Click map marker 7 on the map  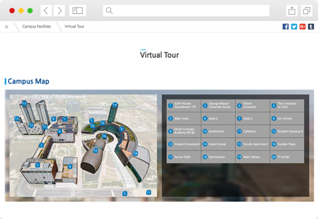[x=92, y=120]
